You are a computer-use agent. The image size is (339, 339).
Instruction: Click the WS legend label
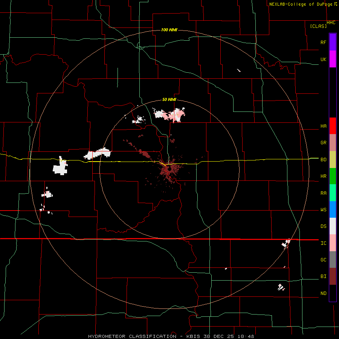pos(324,210)
